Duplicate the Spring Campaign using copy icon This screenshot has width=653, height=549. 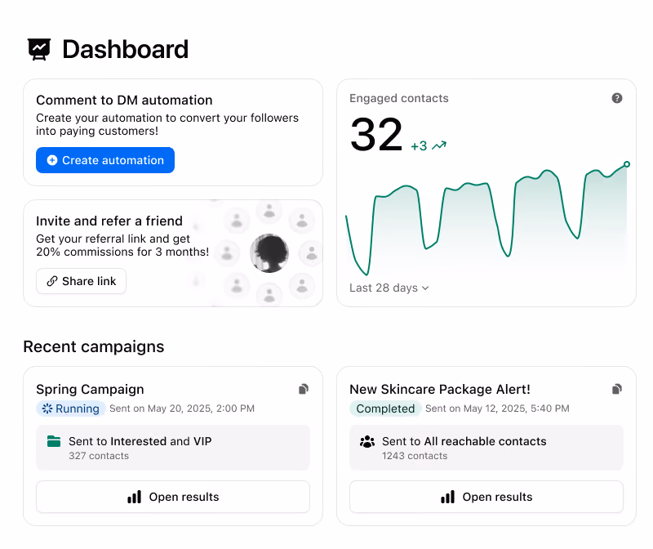pyautogui.click(x=304, y=389)
